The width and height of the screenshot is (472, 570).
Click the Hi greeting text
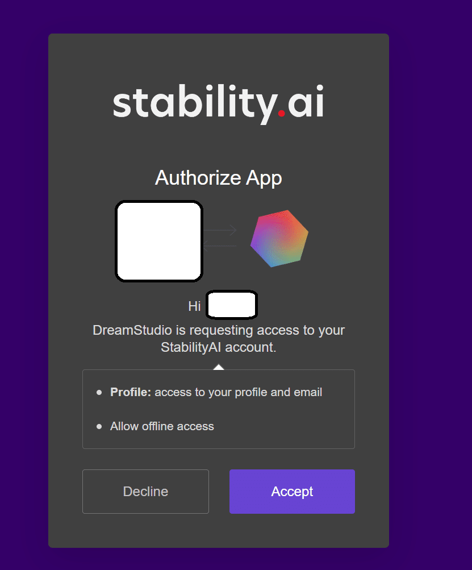[194, 306]
